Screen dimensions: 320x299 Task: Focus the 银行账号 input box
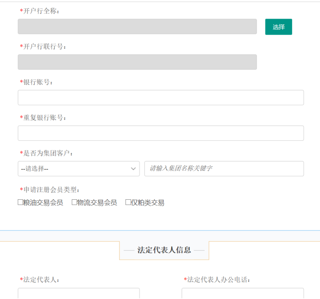[161, 98]
